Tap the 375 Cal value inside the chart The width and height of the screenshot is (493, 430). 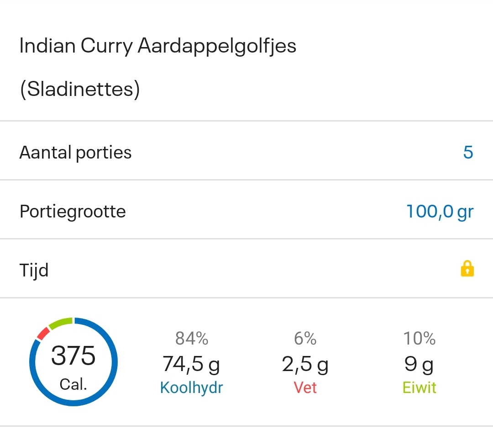point(73,357)
